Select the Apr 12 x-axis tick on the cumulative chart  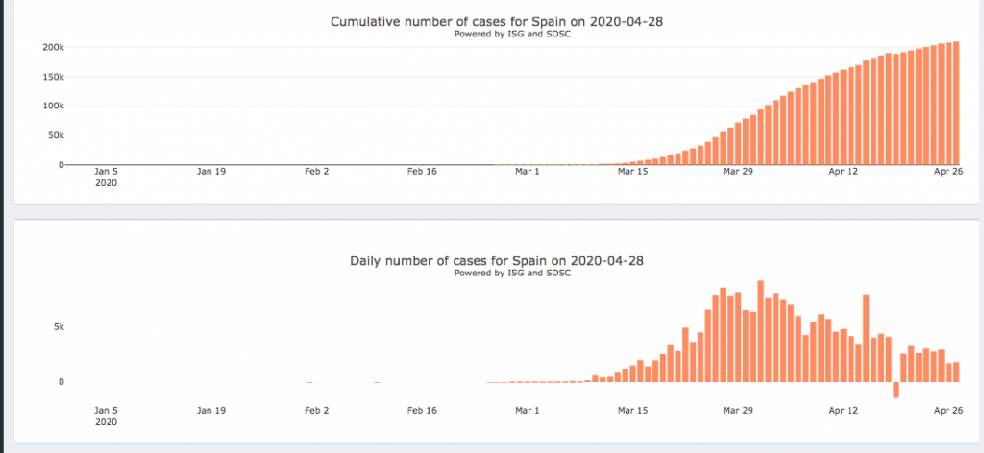(844, 172)
